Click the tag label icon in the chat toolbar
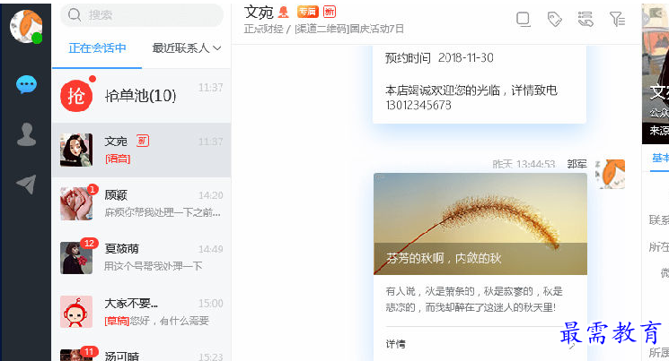The height and width of the screenshot is (361, 669). coord(555,19)
